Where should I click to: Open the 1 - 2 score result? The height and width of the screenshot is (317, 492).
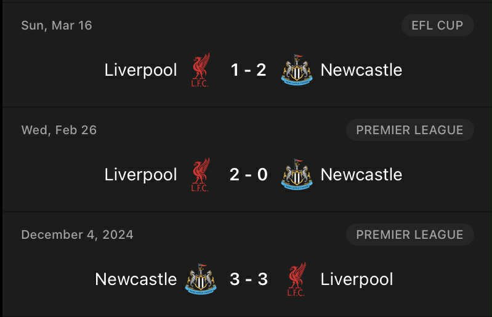pyautogui.click(x=248, y=70)
